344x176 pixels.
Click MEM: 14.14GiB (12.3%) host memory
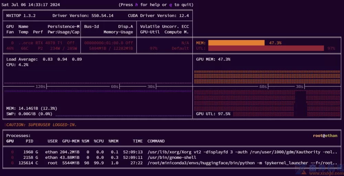32,108
